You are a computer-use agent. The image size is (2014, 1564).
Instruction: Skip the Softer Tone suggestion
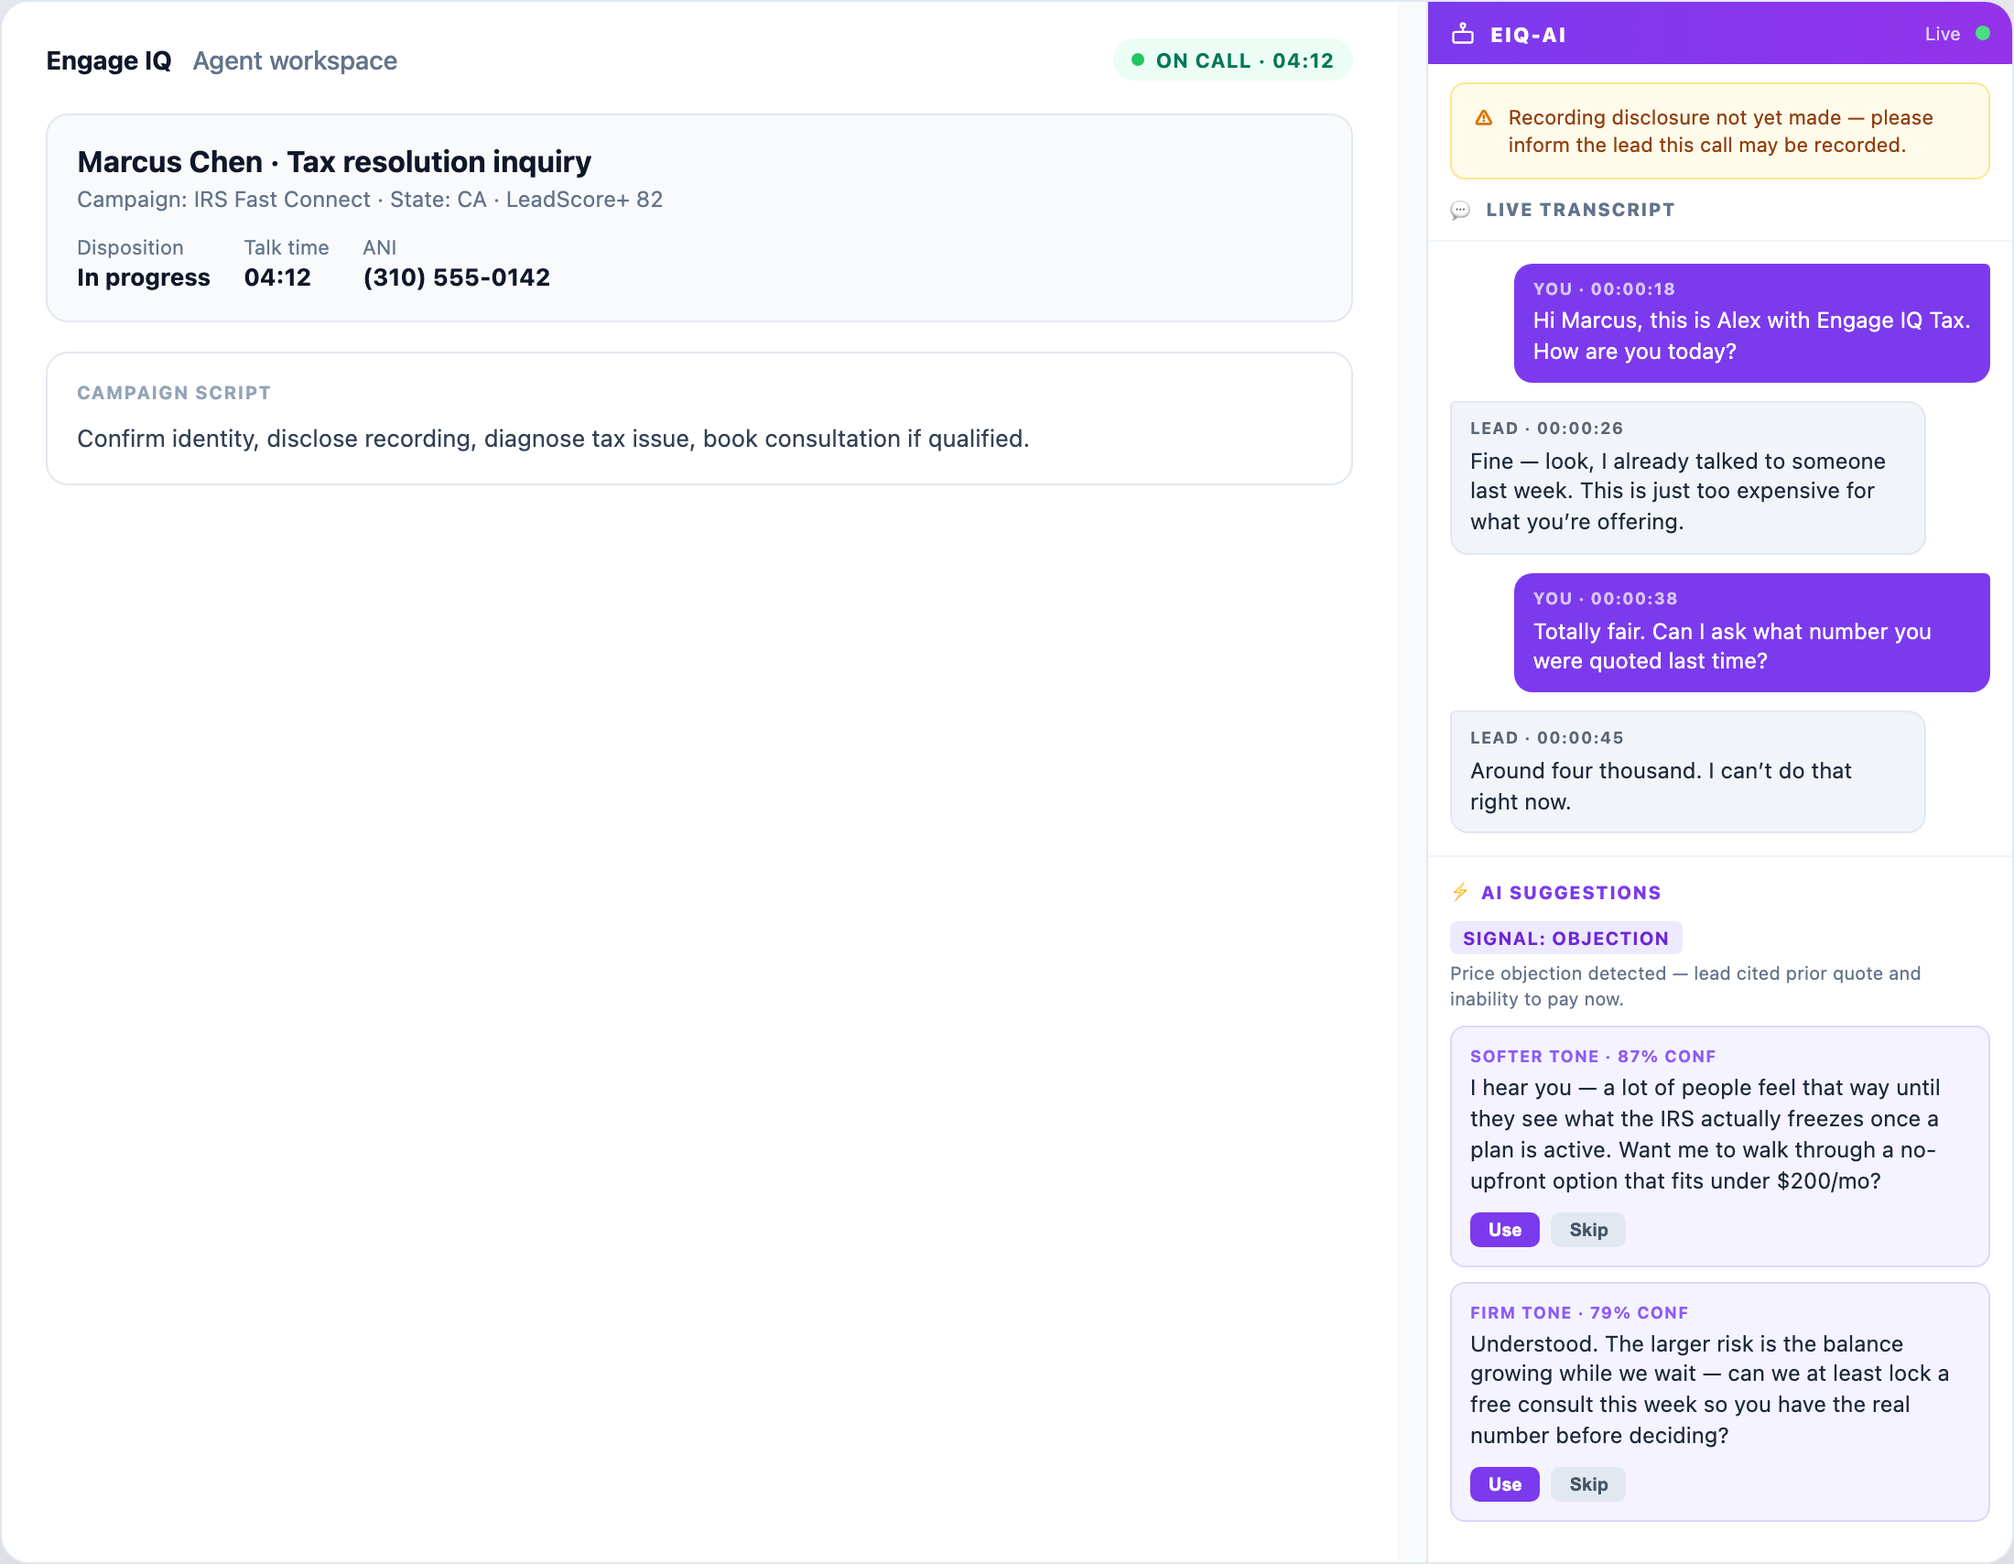pyautogui.click(x=1588, y=1230)
